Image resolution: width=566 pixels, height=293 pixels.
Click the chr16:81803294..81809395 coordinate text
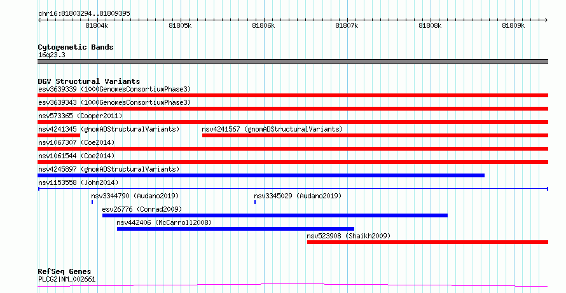click(x=84, y=13)
